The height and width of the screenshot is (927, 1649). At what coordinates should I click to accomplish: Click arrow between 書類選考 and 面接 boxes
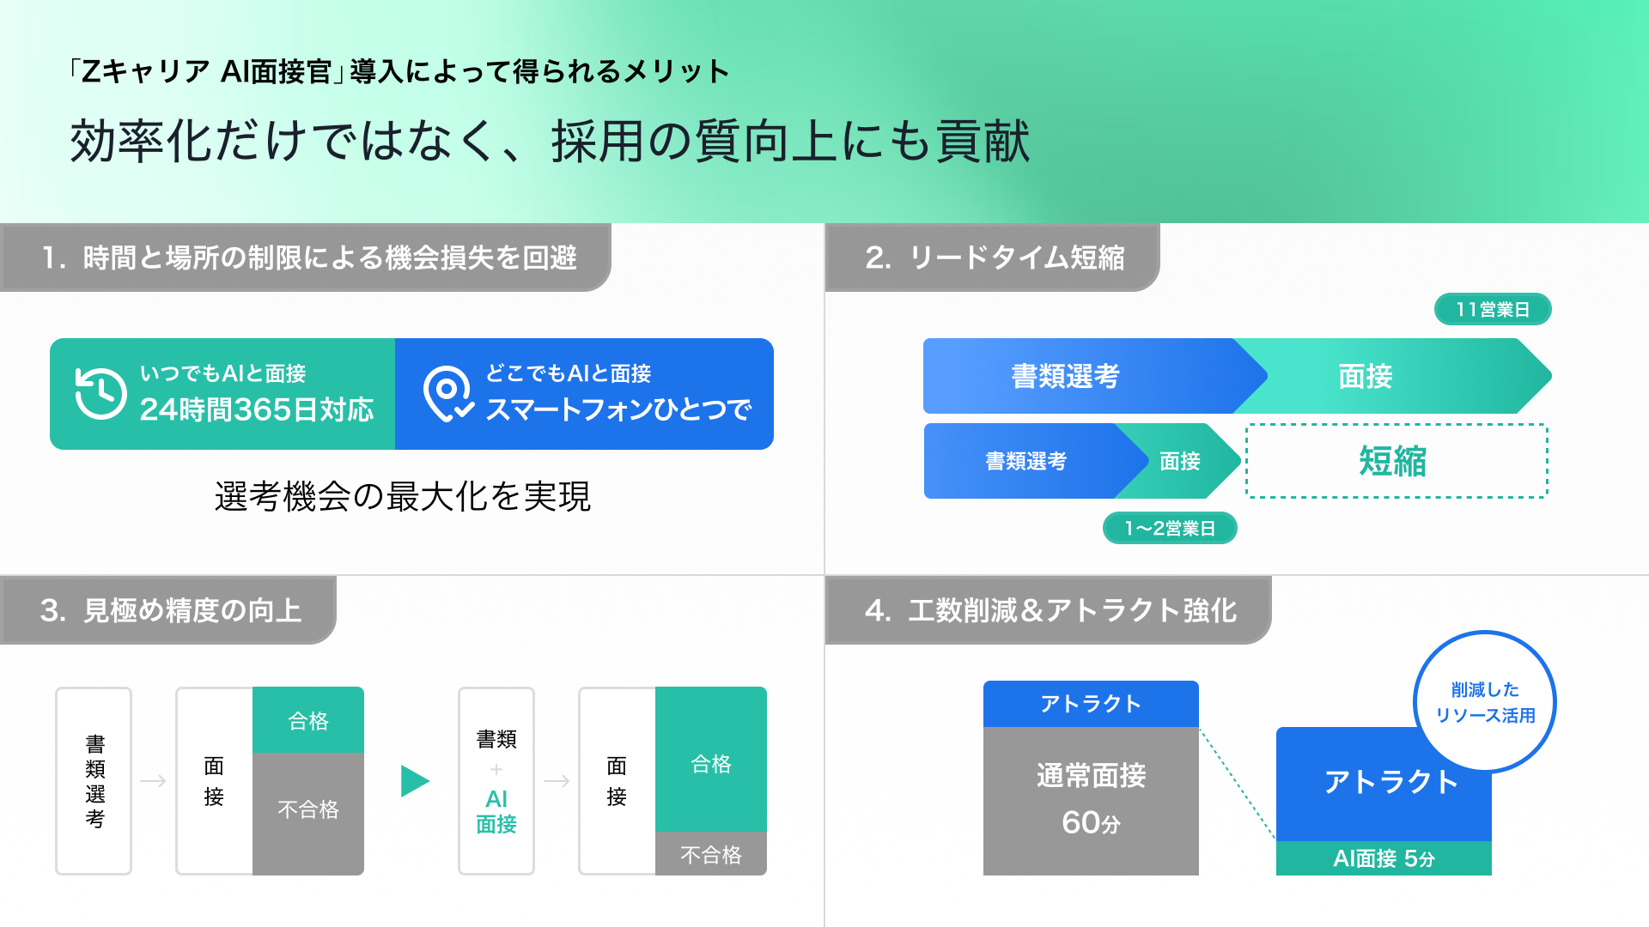pyautogui.click(x=153, y=781)
